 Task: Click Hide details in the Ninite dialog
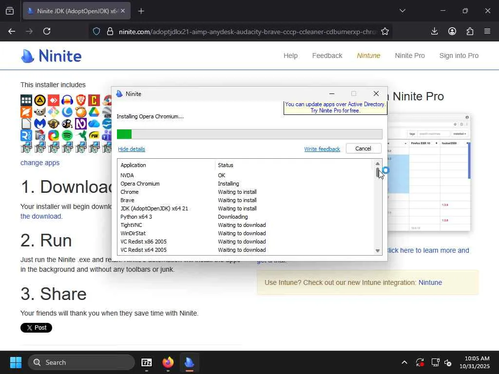[x=132, y=149]
